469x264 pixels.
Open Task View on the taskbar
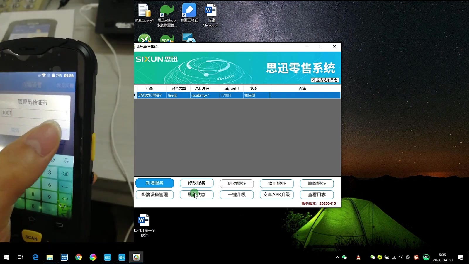20,257
